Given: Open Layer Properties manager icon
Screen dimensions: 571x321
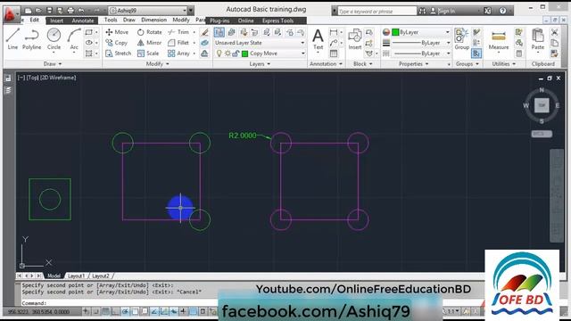Looking at the screenshot, I should pyautogui.click(x=219, y=32).
